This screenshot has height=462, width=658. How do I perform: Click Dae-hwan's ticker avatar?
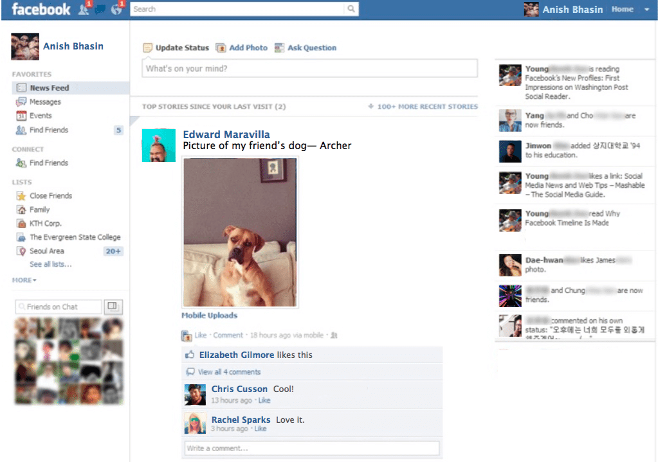point(510,265)
